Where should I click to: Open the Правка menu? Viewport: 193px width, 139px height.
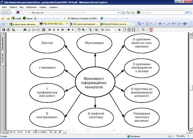point(13,7)
